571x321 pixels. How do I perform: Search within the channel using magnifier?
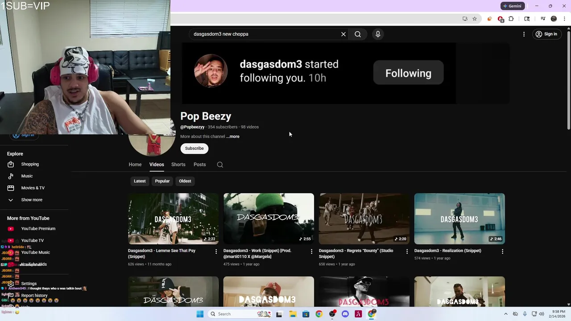coord(220,165)
